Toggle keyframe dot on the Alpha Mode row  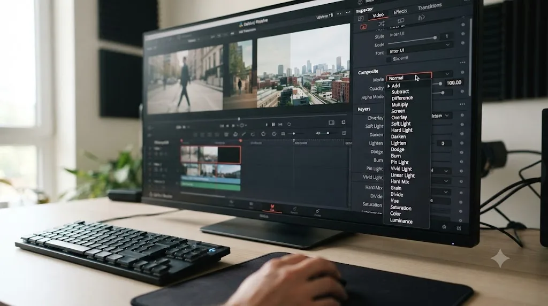click(x=462, y=91)
